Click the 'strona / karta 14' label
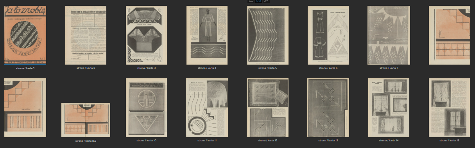475x148 pixels. (x=389, y=140)
